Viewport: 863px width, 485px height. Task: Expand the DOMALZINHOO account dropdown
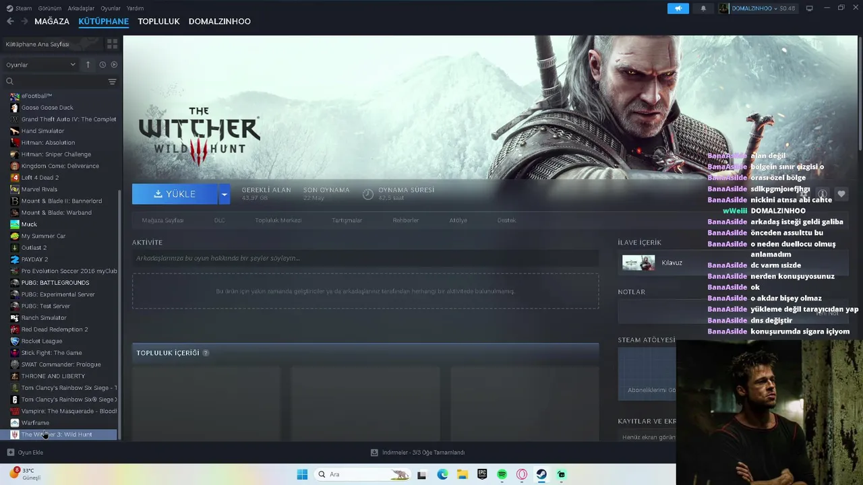click(757, 8)
